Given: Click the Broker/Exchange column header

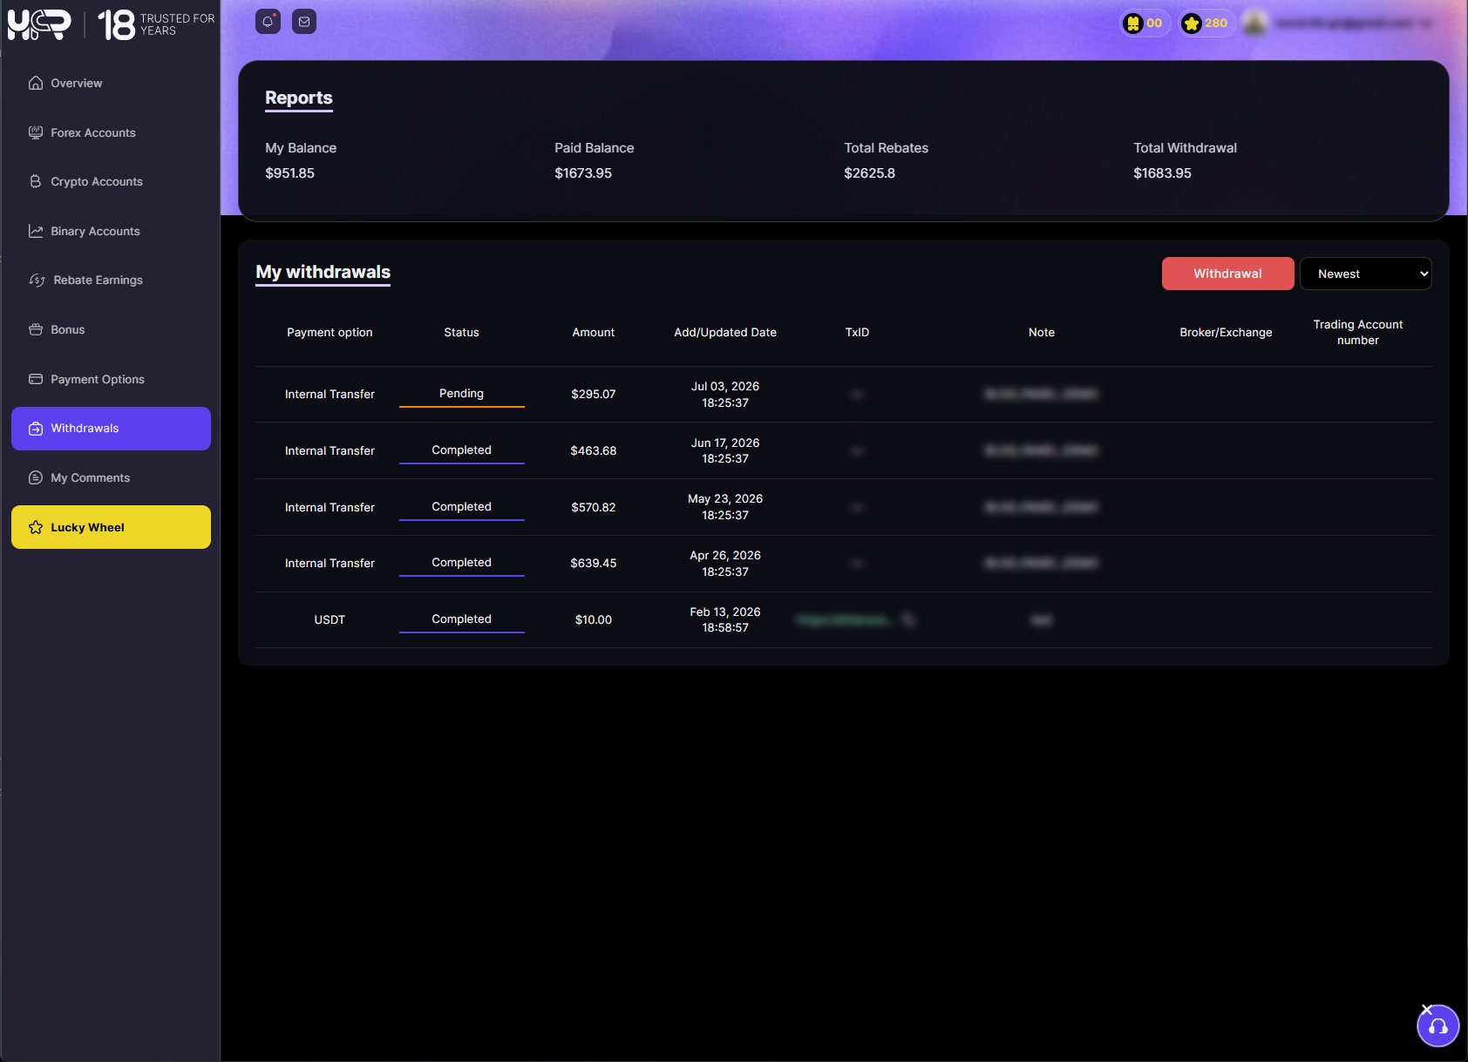Looking at the screenshot, I should pyautogui.click(x=1226, y=332).
